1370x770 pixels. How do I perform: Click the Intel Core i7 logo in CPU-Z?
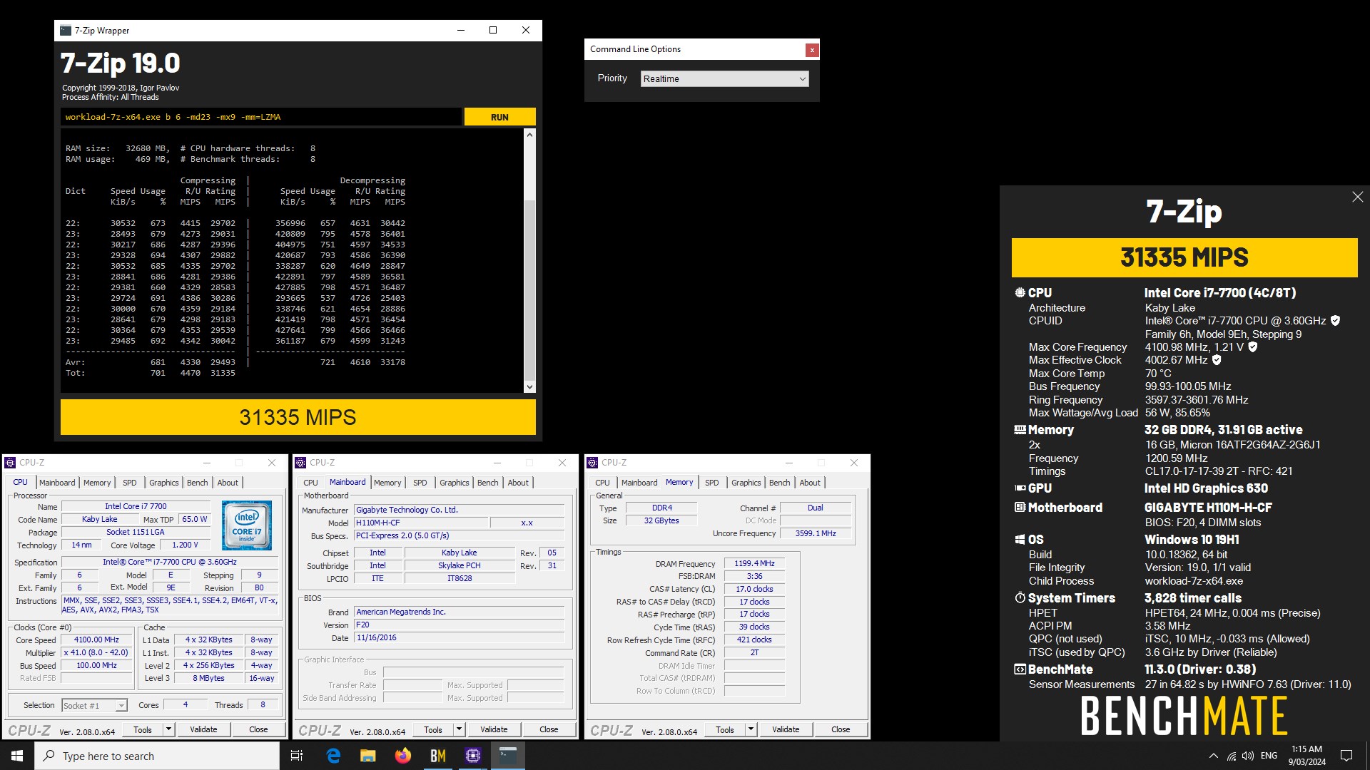click(x=246, y=525)
